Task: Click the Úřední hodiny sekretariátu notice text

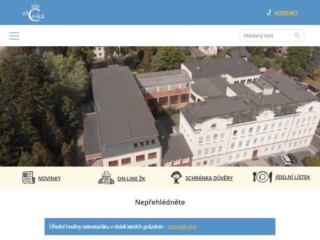Action: coord(106,227)
